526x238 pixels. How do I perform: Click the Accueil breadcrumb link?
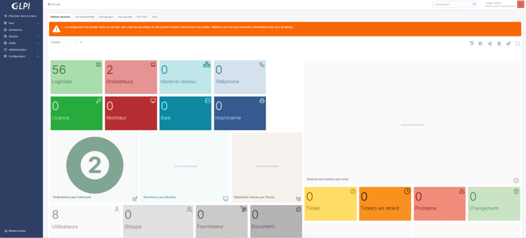coord(55,4)
